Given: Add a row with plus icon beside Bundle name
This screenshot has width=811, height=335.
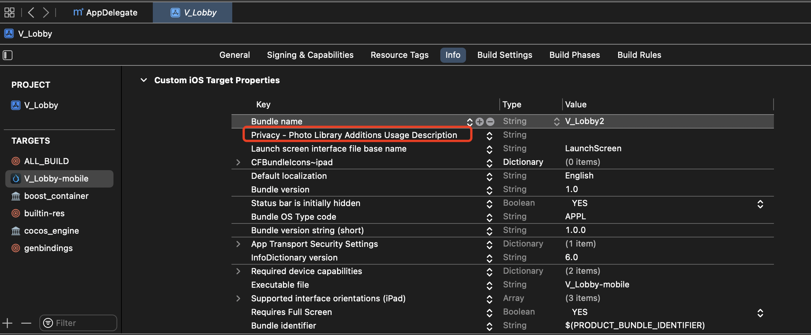Looking at the screenshot, I should (480, 121).
